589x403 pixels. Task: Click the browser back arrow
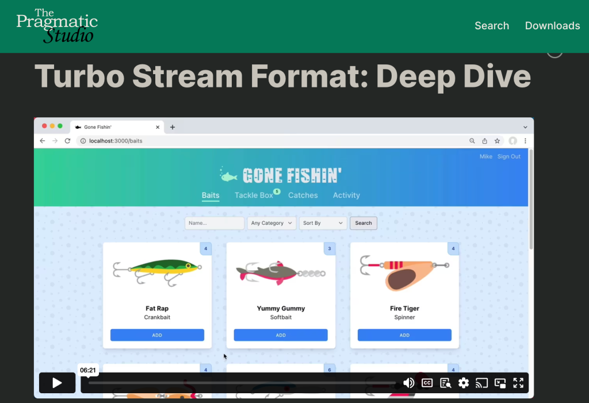coord(43,141)
